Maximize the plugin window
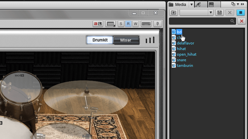Image resolution: width=248 pixels, height=139 pixels. click(143, 13)
